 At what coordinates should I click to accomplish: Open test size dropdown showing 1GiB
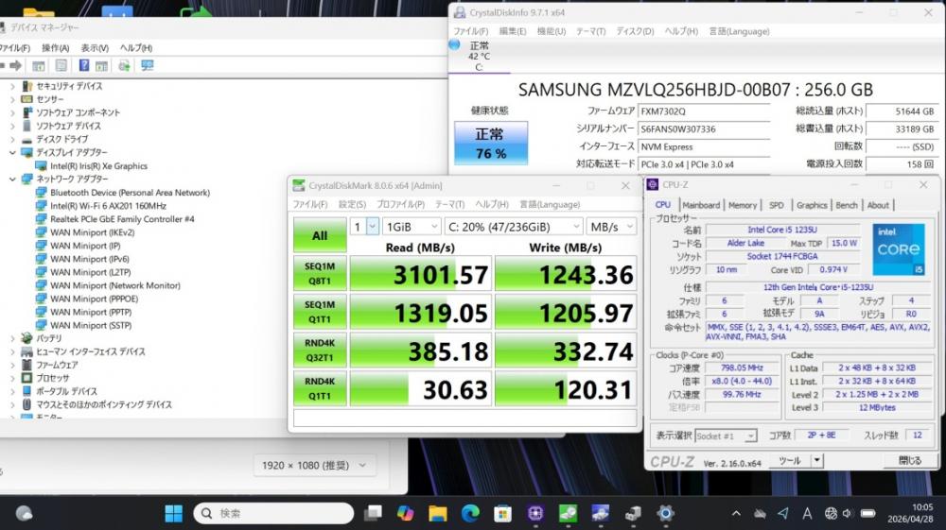(x=412, y=227)
